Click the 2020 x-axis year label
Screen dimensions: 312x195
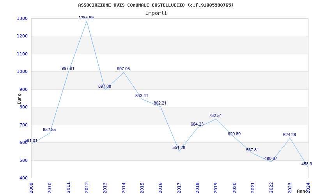(x=234, y=188)
